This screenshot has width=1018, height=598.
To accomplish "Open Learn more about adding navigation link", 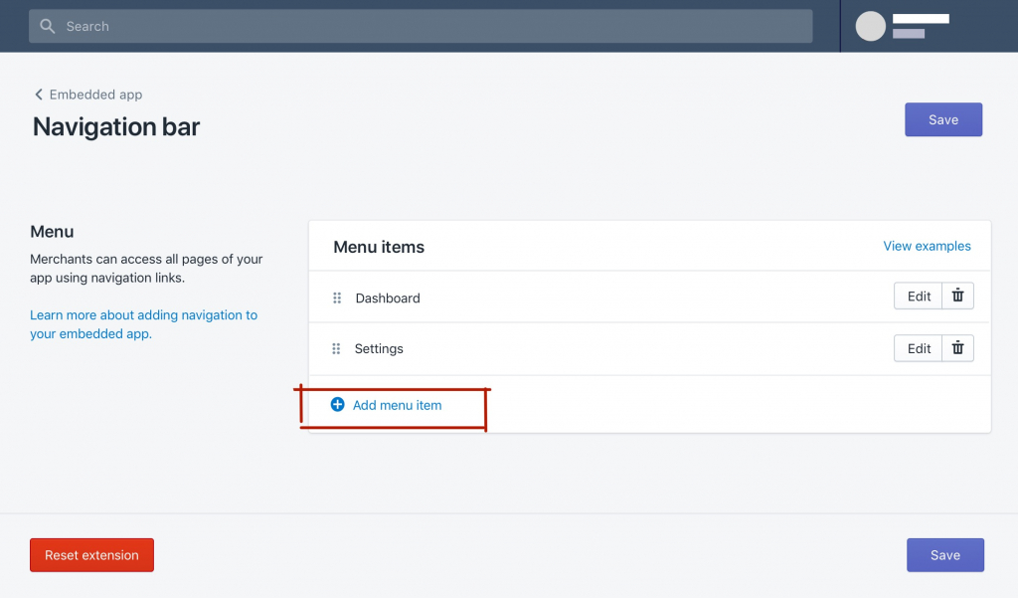I will [143, 324].
